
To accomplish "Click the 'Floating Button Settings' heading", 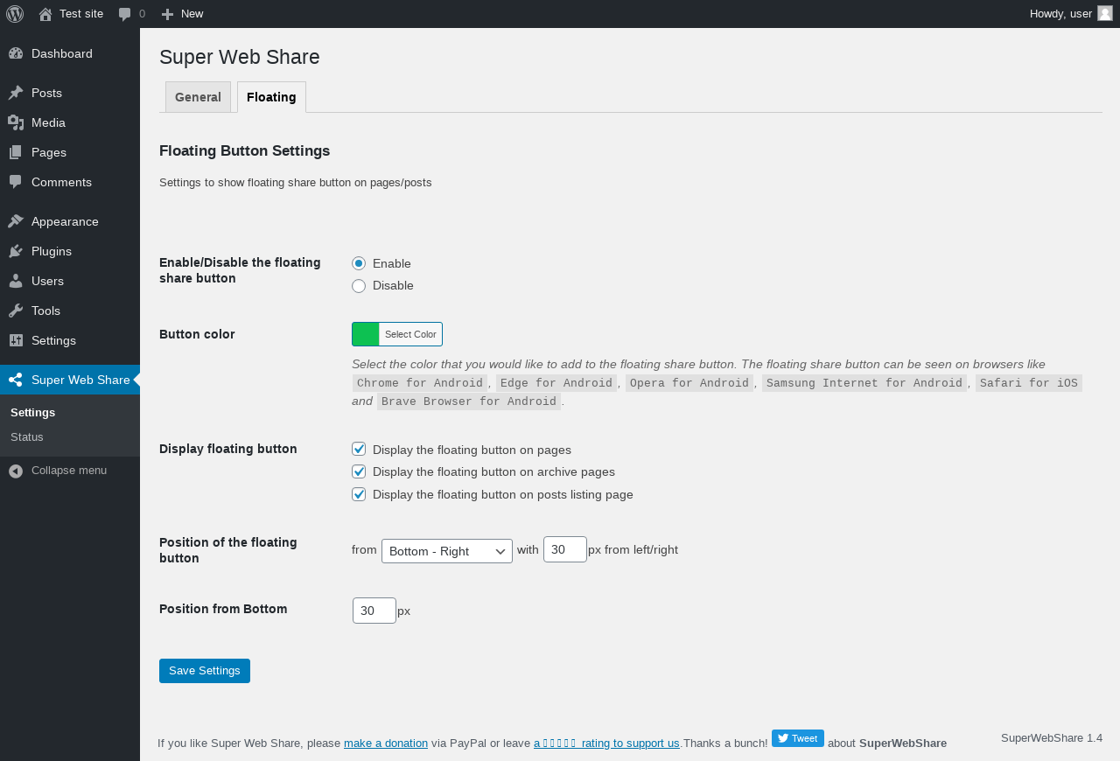I will 245,150.
